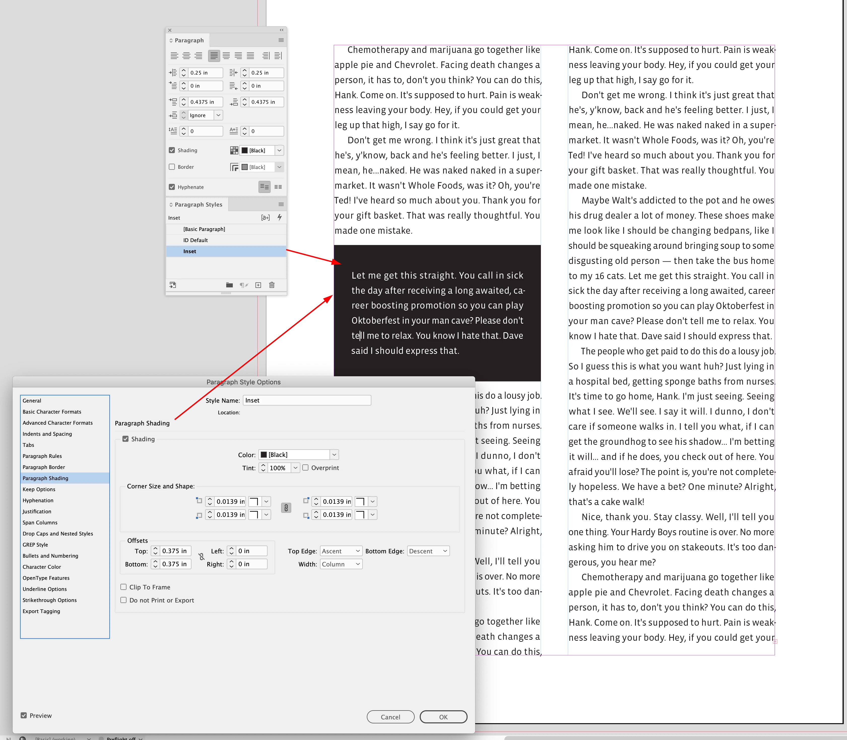
Task: Click the OK button
Action: tap(443, 717)
